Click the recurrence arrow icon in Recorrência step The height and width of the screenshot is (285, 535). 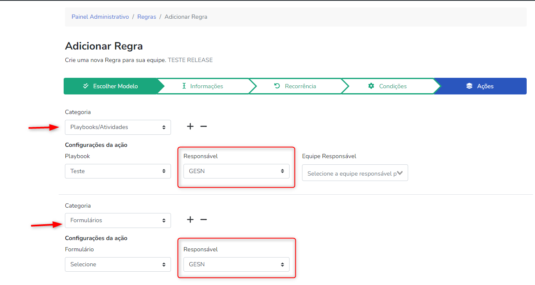pyautogui.click(x=277, y=86)
